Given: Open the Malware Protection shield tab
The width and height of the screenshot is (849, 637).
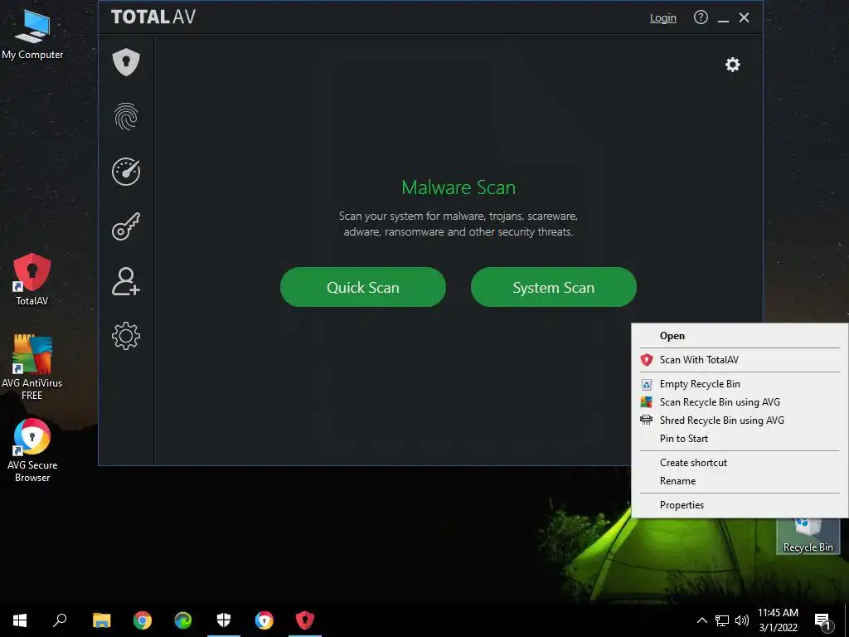Looking at the screenshot, I should pos(126,61).
